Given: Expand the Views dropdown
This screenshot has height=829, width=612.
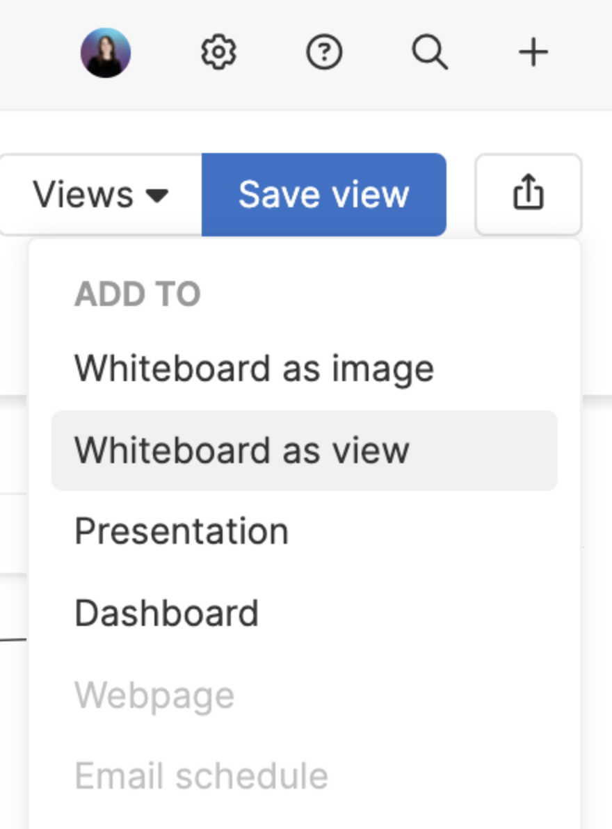Looking at the screenshot, I should coord(100,194).
